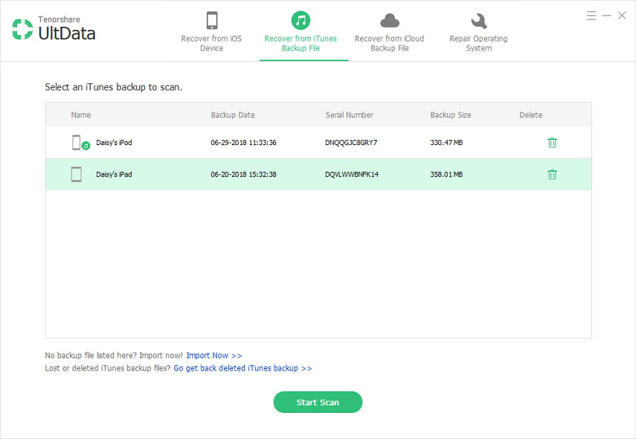Click the iPod device icon in the first row
The image size is (636, 439).
tap(77, 141)
